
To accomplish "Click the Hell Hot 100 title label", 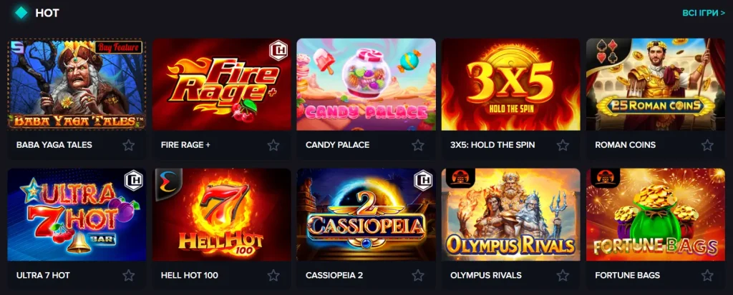I will tap(189, 276).
